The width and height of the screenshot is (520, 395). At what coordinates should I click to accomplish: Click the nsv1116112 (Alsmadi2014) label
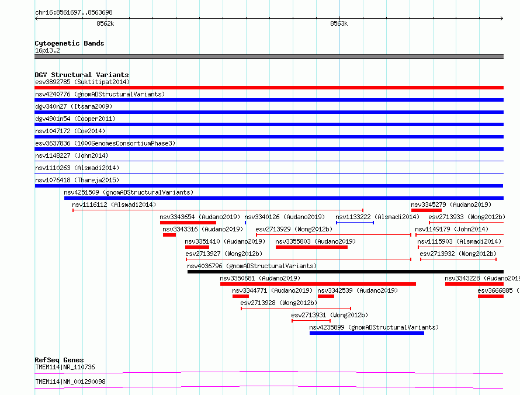[x=114, y=205]
